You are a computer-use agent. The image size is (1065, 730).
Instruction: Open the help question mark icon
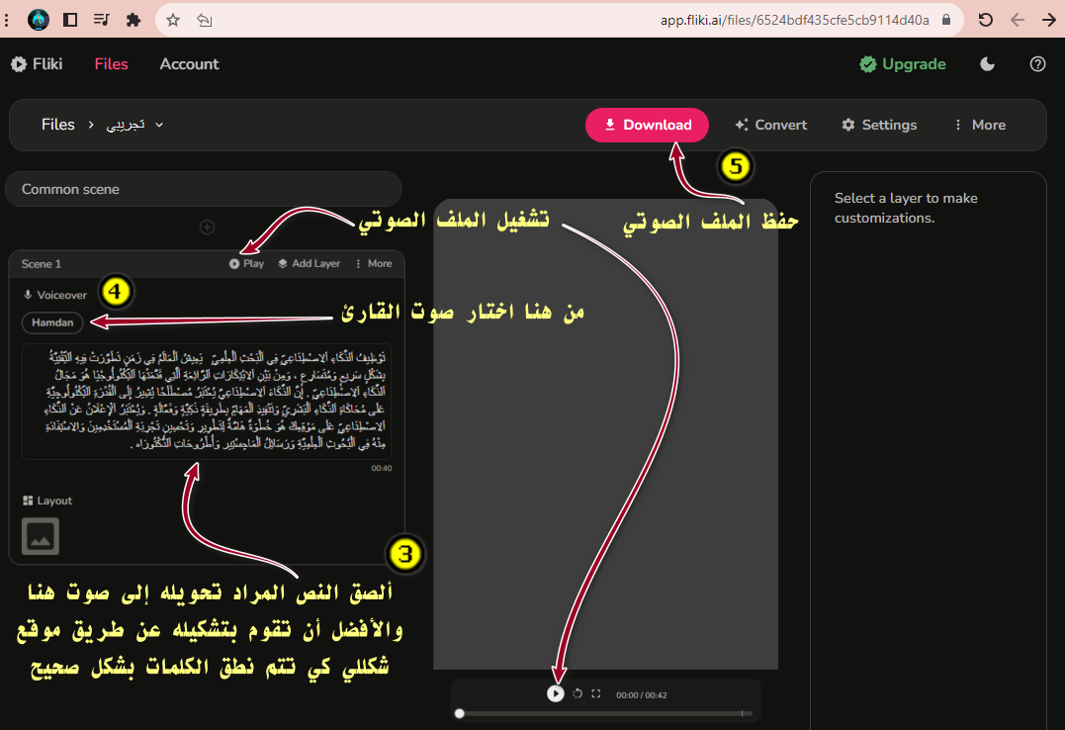pos(1037,64)
